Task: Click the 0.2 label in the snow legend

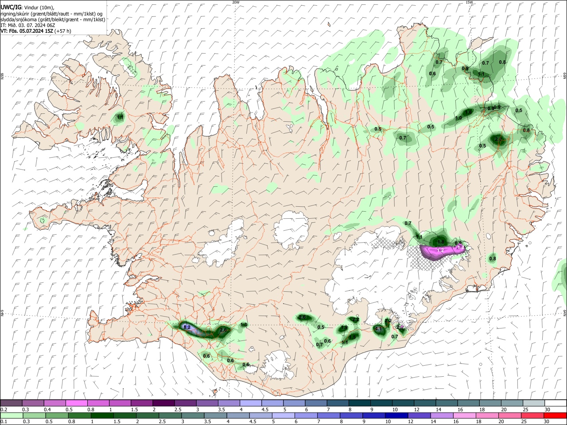Action: [4, 410]
